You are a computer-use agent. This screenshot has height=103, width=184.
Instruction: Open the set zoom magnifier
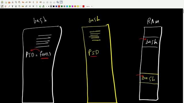click(x=57, y=2)
